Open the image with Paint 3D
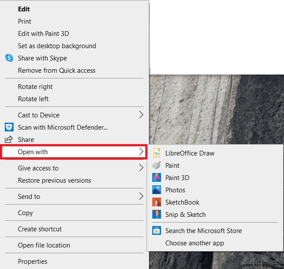Image resolution: width=284 pixels, height=269 pixels. pos(215,177)
